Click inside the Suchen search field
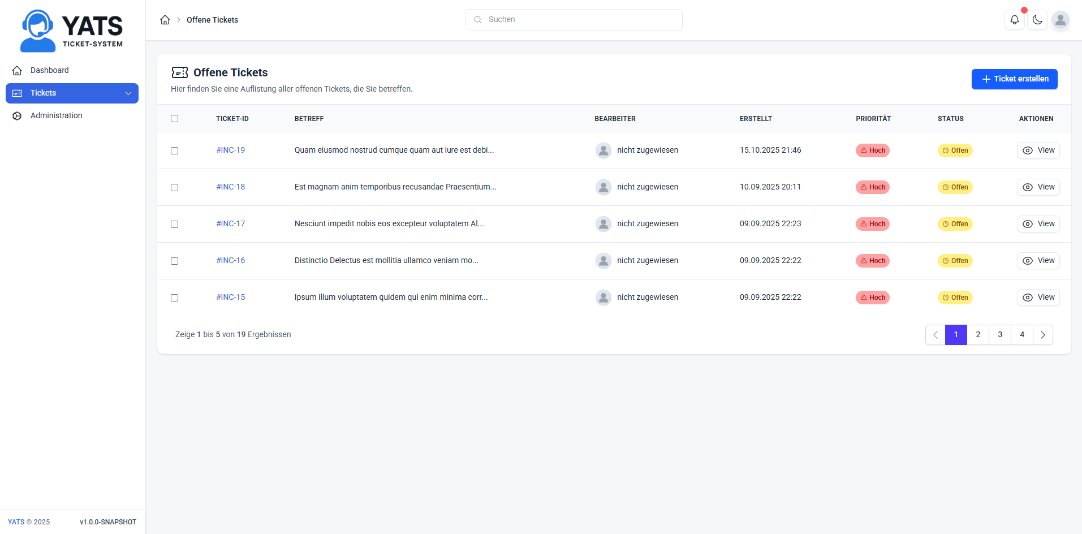The width and height of the screenshot is (1082, 534). (x=574, y=19)
